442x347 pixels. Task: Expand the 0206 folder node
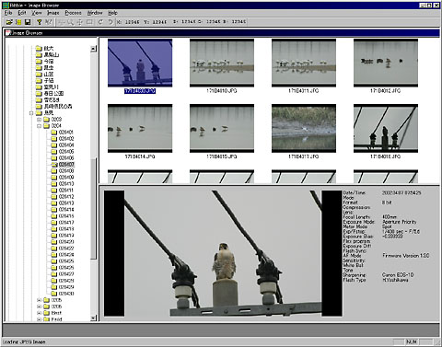tap(39, 307)
